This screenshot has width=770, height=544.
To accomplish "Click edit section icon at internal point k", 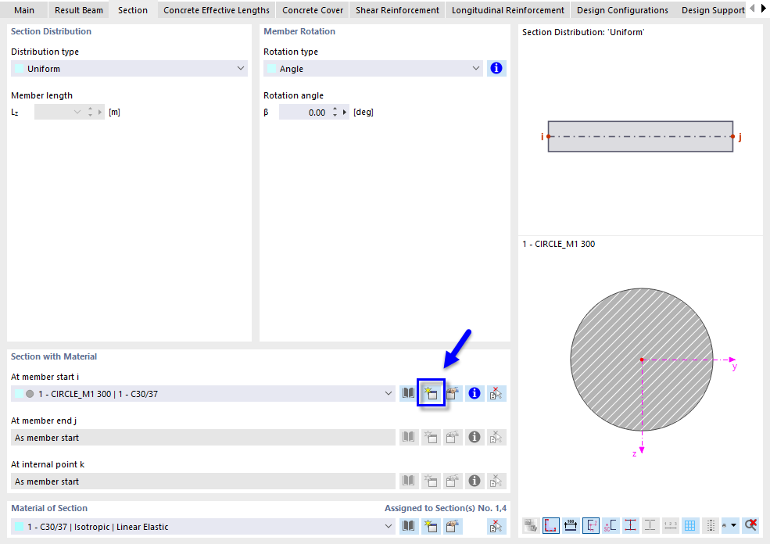I will pos(453,481).
